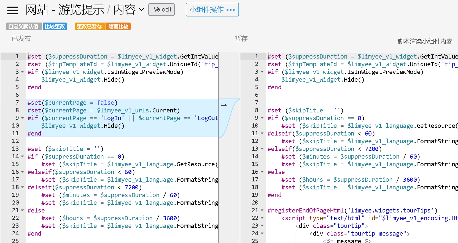This screenshot has width=458, height=243.
Task: Collapse the fold at left line 3
Action: [x=22, y=72]
